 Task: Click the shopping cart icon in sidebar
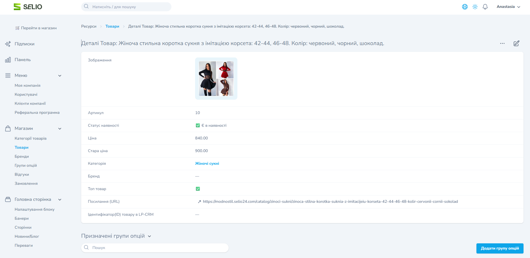pyautogui.click(x=17, y=28)
